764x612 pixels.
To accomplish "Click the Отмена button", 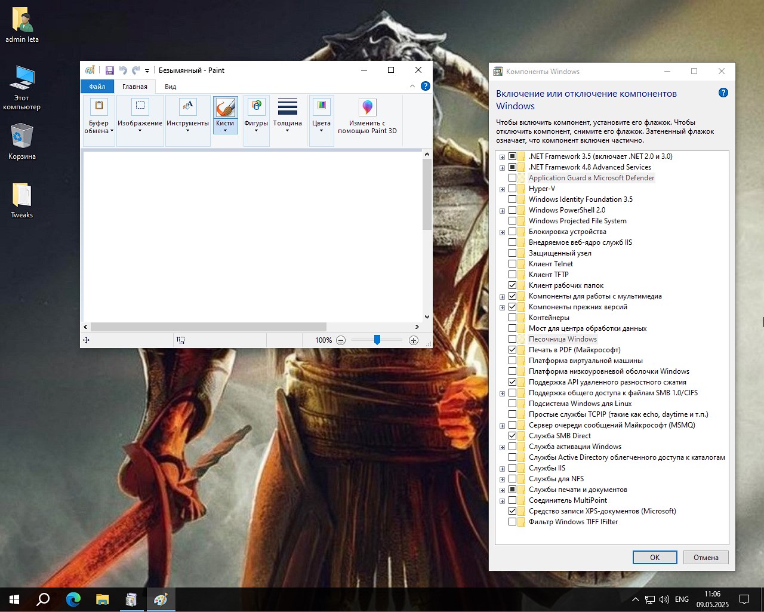I will coord(706,557).
